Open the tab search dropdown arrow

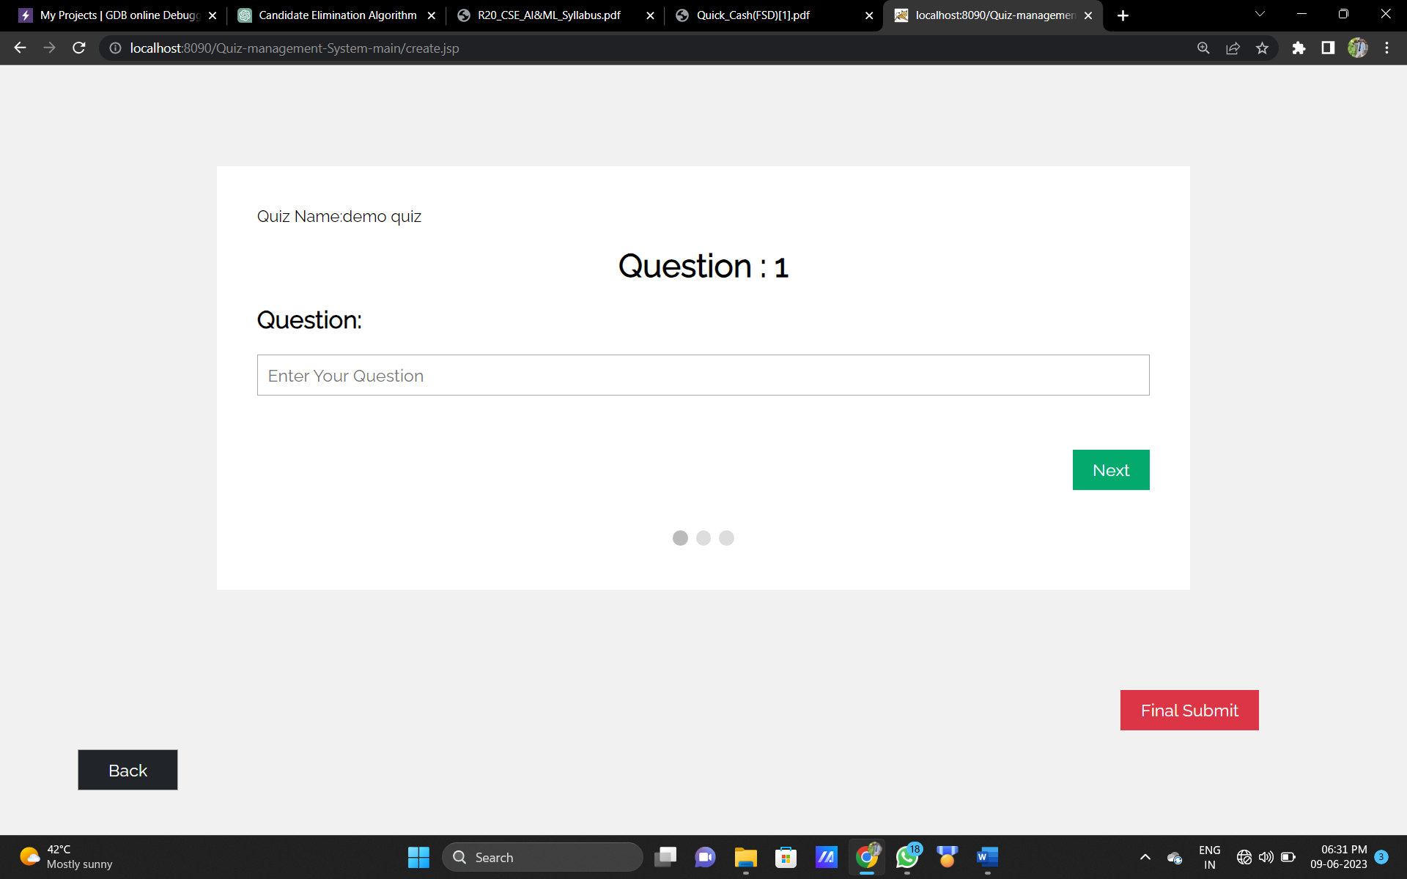[1259, 15]
